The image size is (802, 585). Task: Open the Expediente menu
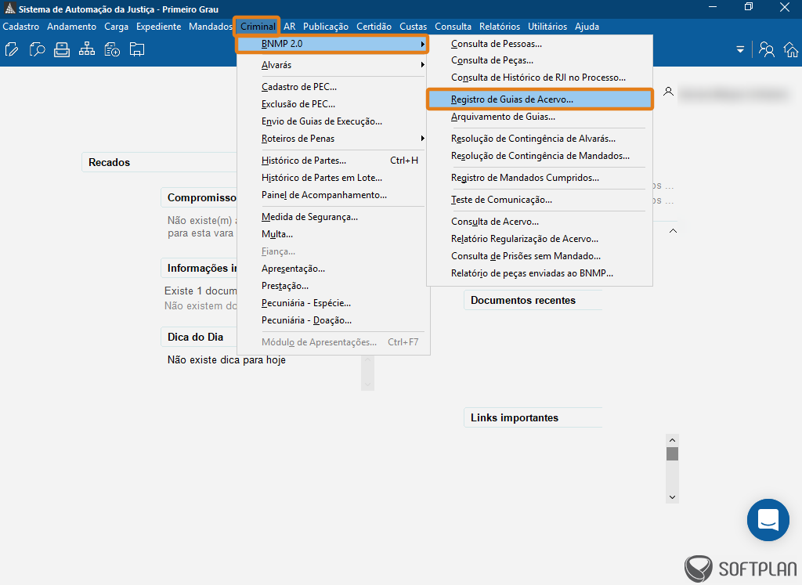tap(158, 27)
